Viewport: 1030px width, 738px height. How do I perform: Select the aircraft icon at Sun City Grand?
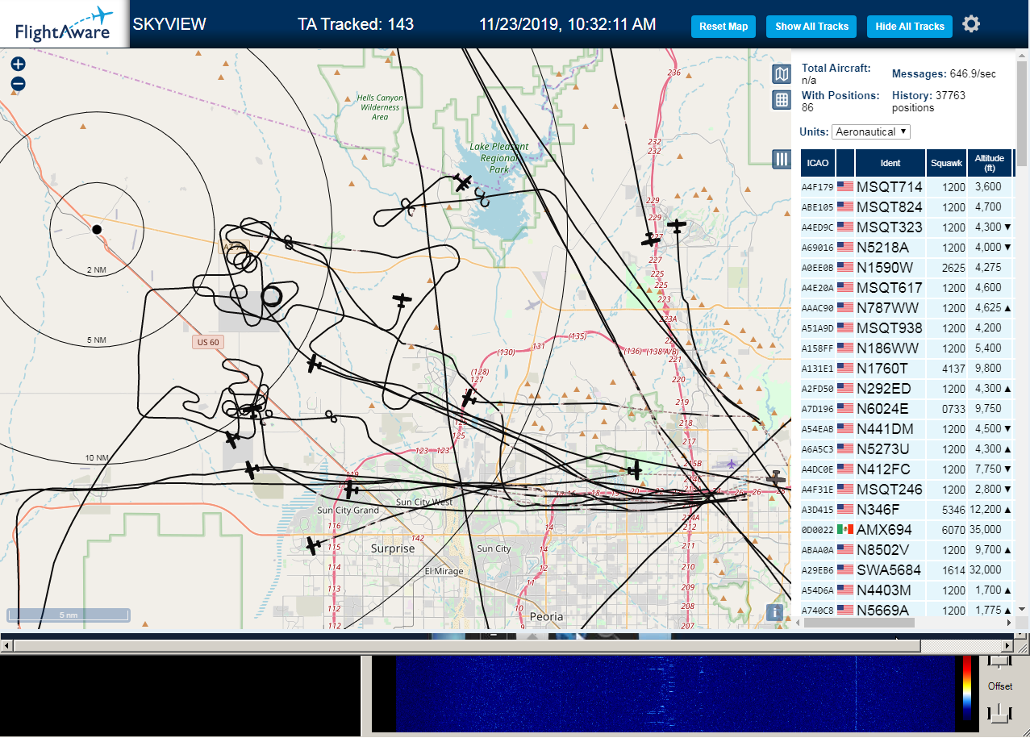coord(351,489)
